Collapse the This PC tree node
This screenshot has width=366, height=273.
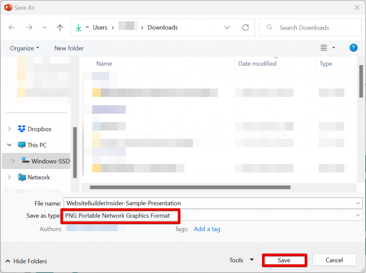(x=9, y=145)
